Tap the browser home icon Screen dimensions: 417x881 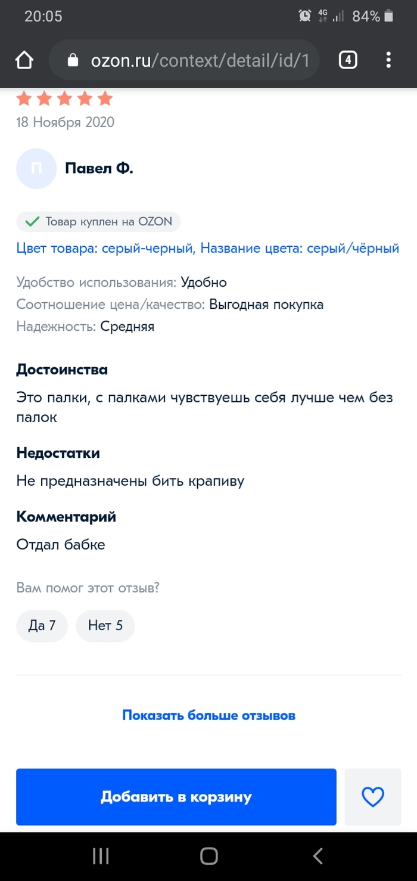(24, 60)
